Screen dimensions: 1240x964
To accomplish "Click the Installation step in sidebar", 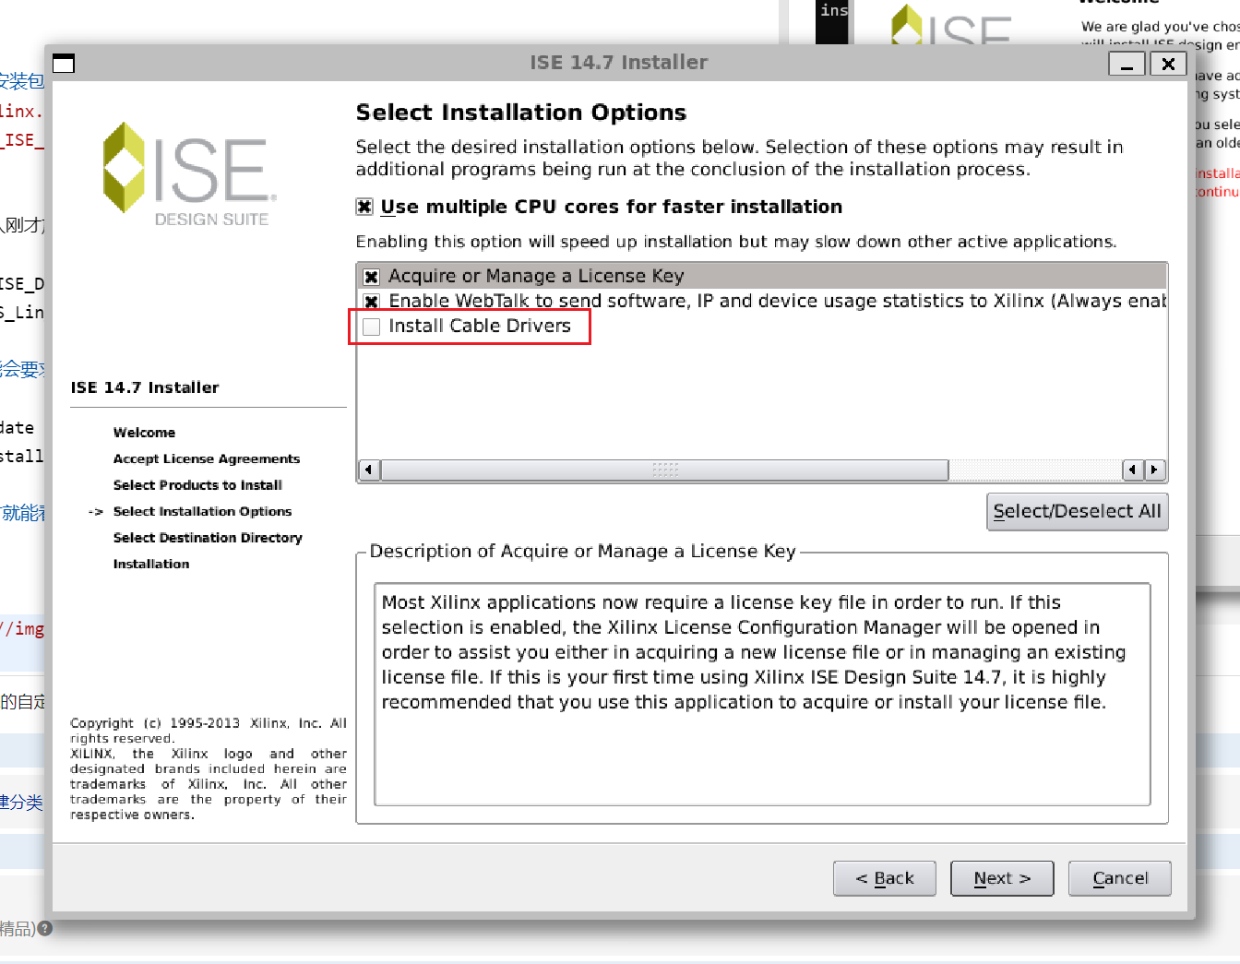I will (151, 564).
